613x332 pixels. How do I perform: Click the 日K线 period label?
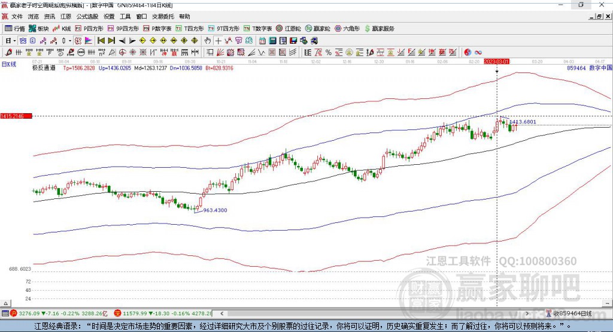coord(9,64)
